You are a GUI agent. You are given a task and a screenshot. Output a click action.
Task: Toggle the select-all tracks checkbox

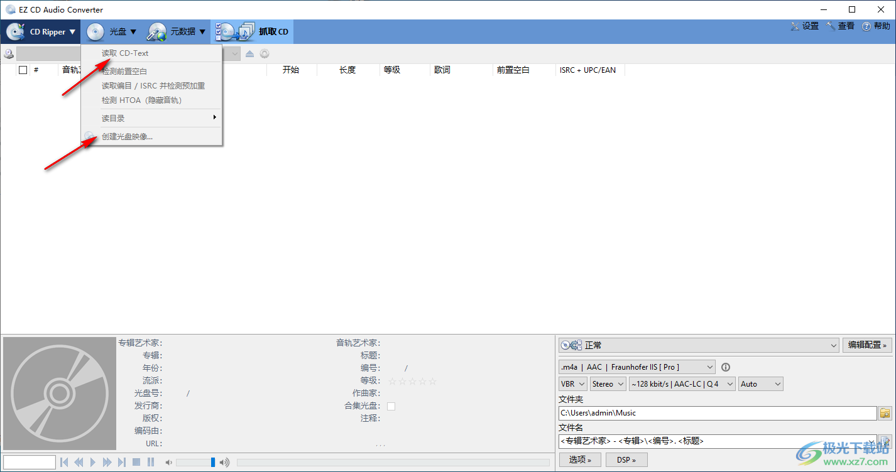[23, 70]
